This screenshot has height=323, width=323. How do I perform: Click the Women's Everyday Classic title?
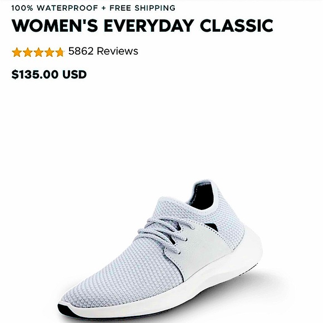[143, 26]
